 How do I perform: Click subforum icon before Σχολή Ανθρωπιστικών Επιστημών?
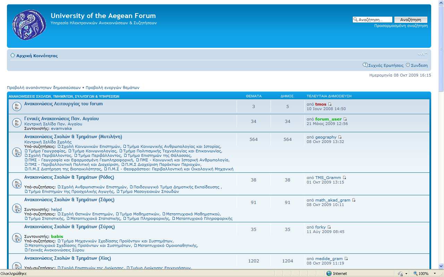pyautogui.click(x=59, y=187)
